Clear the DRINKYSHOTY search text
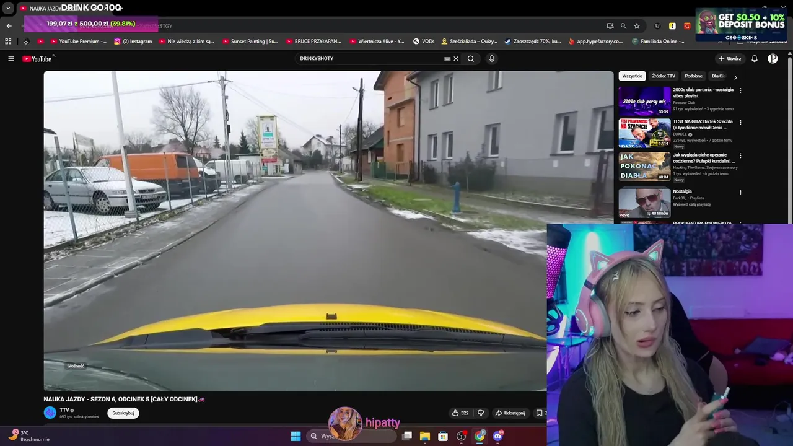Screen dimensions: 793x446 pyautogui.click(x=456, y=59)
